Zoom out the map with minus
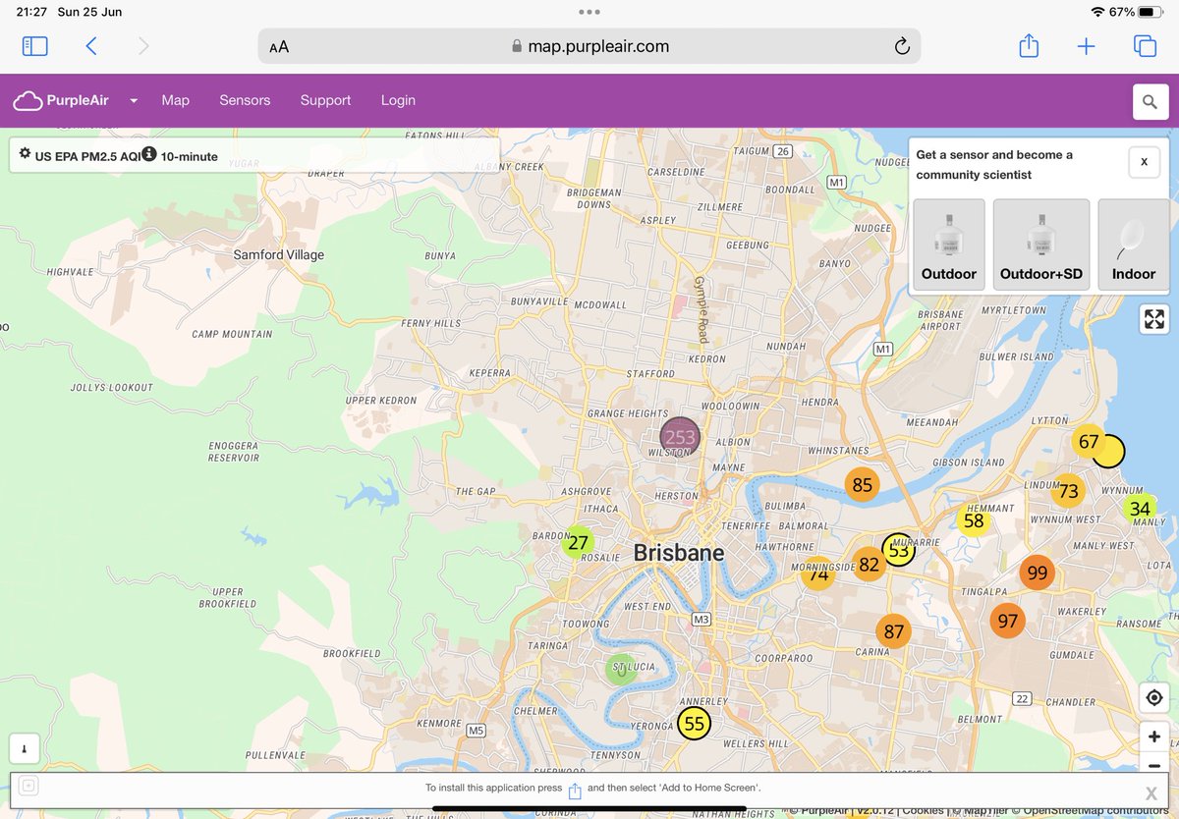Image resolution: width=1179 pixels, height=819 pixels. click(1154, 764)
